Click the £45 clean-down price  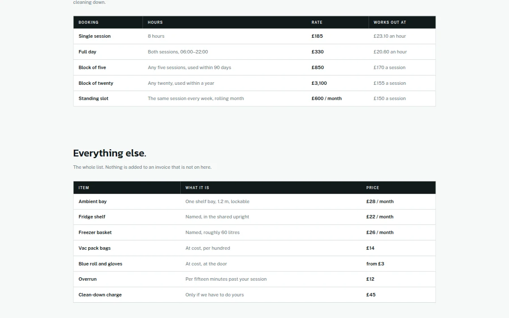click(x=371, y=295)
